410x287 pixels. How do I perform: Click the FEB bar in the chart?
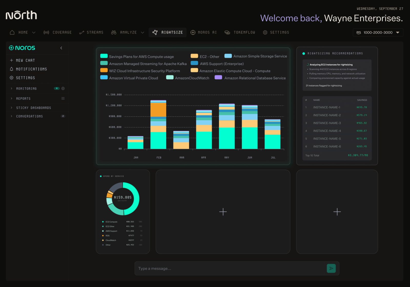[x=158, y=124]
